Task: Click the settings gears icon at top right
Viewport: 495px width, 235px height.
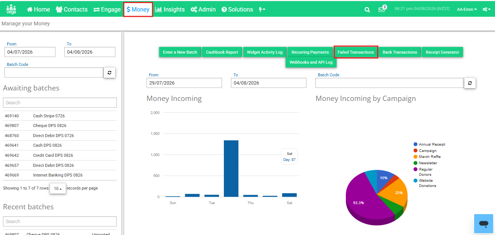Action: (x=486, y=9)
